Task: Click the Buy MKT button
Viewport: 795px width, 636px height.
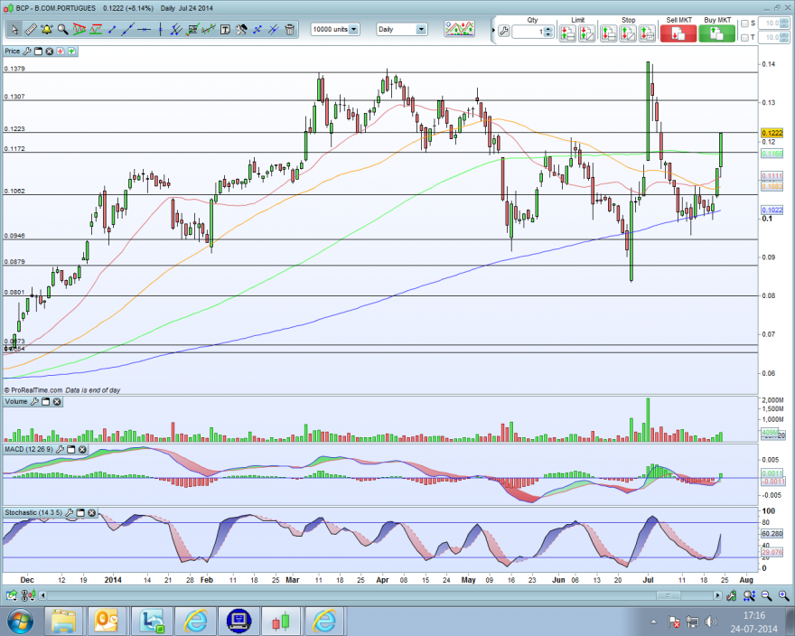Action: 716,33
